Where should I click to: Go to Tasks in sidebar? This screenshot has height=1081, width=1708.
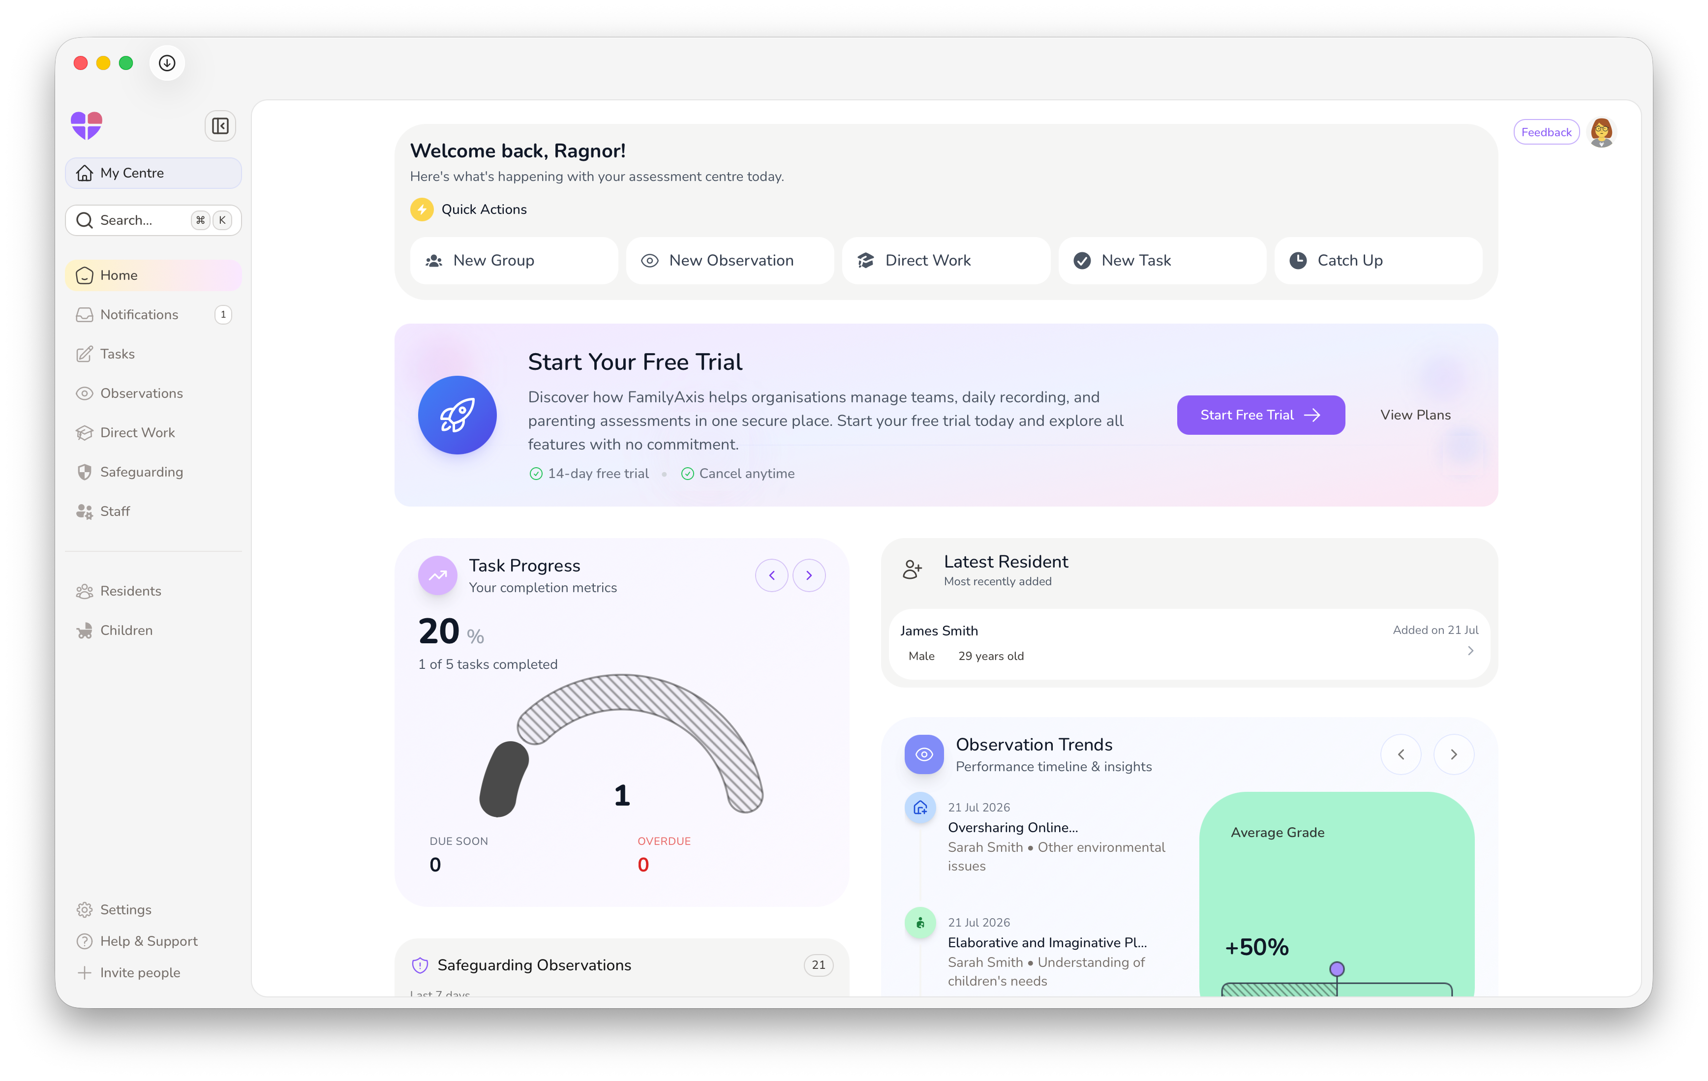(x=153, y=354)
